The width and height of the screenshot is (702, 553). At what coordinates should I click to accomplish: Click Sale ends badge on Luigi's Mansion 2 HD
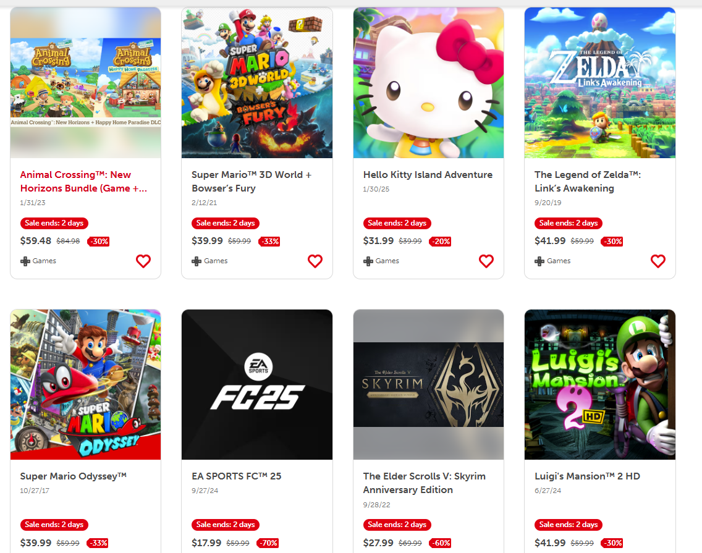pos(568,525)
